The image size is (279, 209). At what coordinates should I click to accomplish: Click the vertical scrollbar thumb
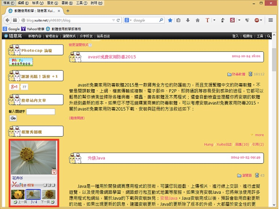click(274, 60)
